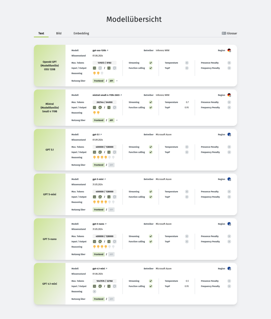Open the gpt-4.1-mini model link

100,269
